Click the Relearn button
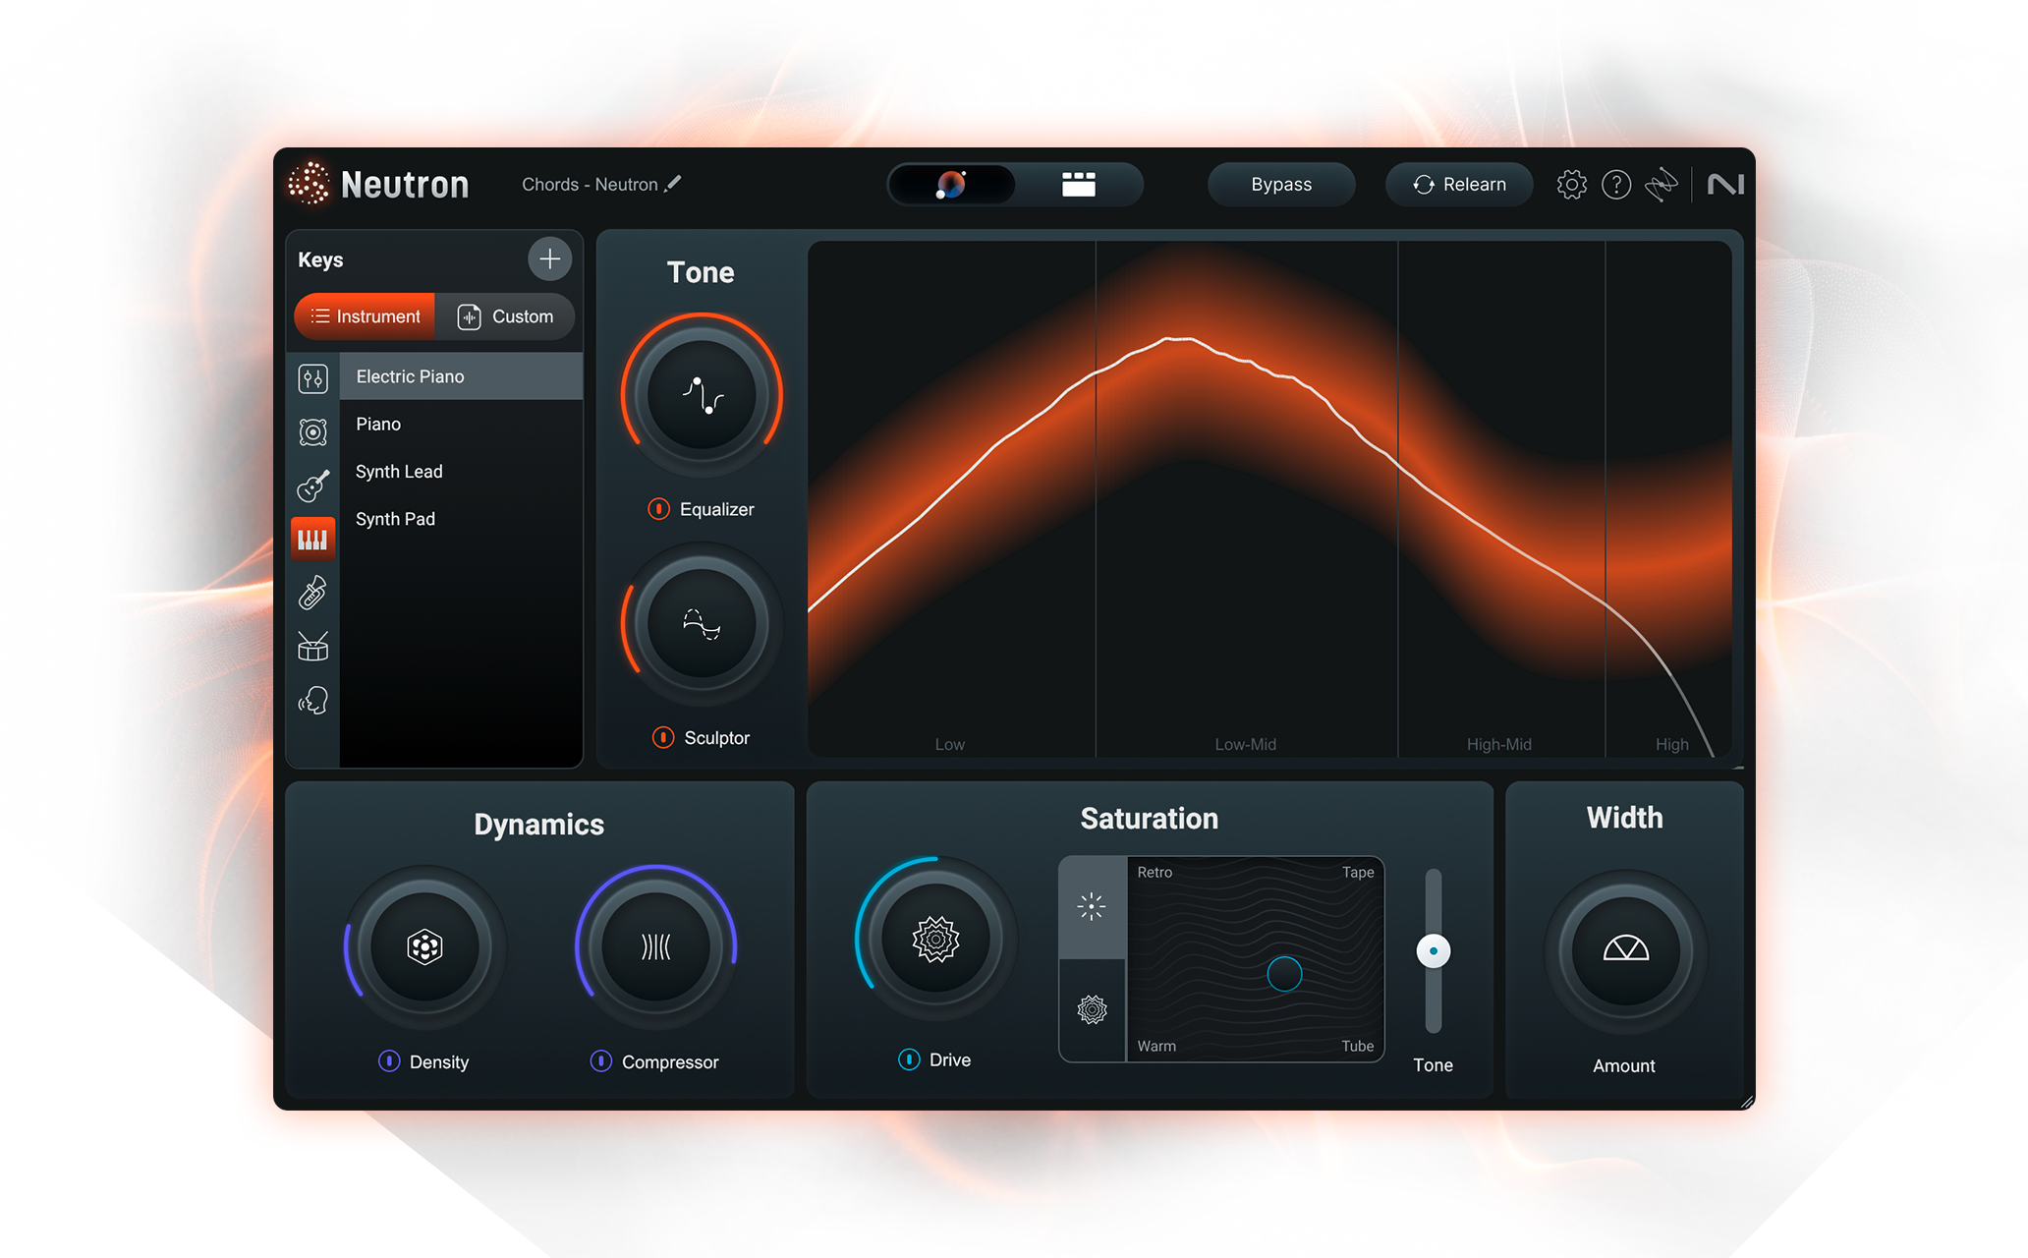Screen dimensions: 2028x1258 point(1459,184)
